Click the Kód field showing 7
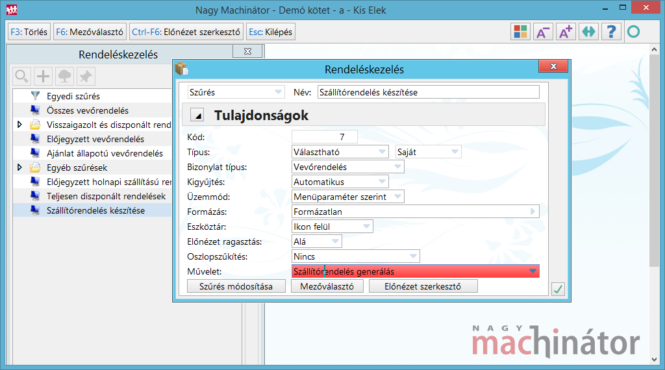 click(x=325, y=136)
